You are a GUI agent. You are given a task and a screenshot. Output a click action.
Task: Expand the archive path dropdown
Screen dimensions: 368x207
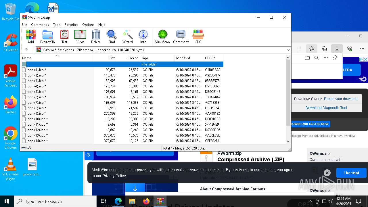288,50
